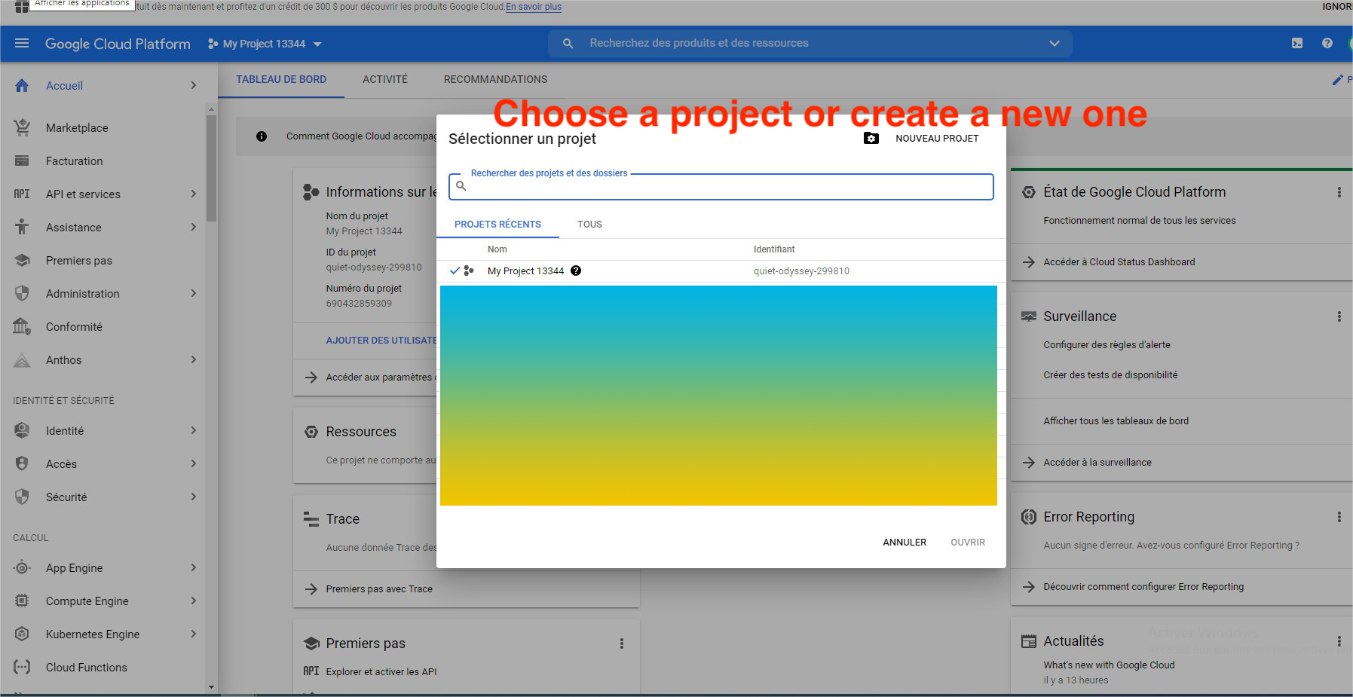Screen dimensions: 1353x697
Task: Click the Administration shield icon
Action: [22, 294]
